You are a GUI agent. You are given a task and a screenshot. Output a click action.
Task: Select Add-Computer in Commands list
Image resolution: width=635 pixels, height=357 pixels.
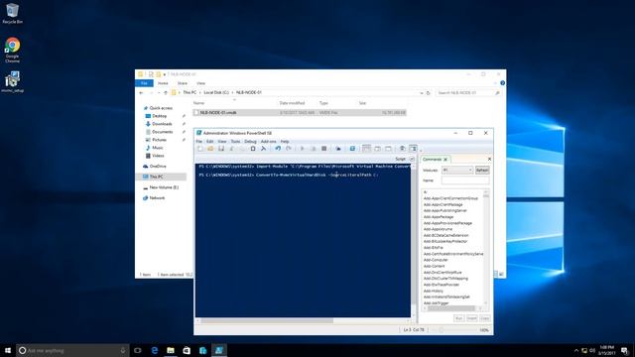436,260
